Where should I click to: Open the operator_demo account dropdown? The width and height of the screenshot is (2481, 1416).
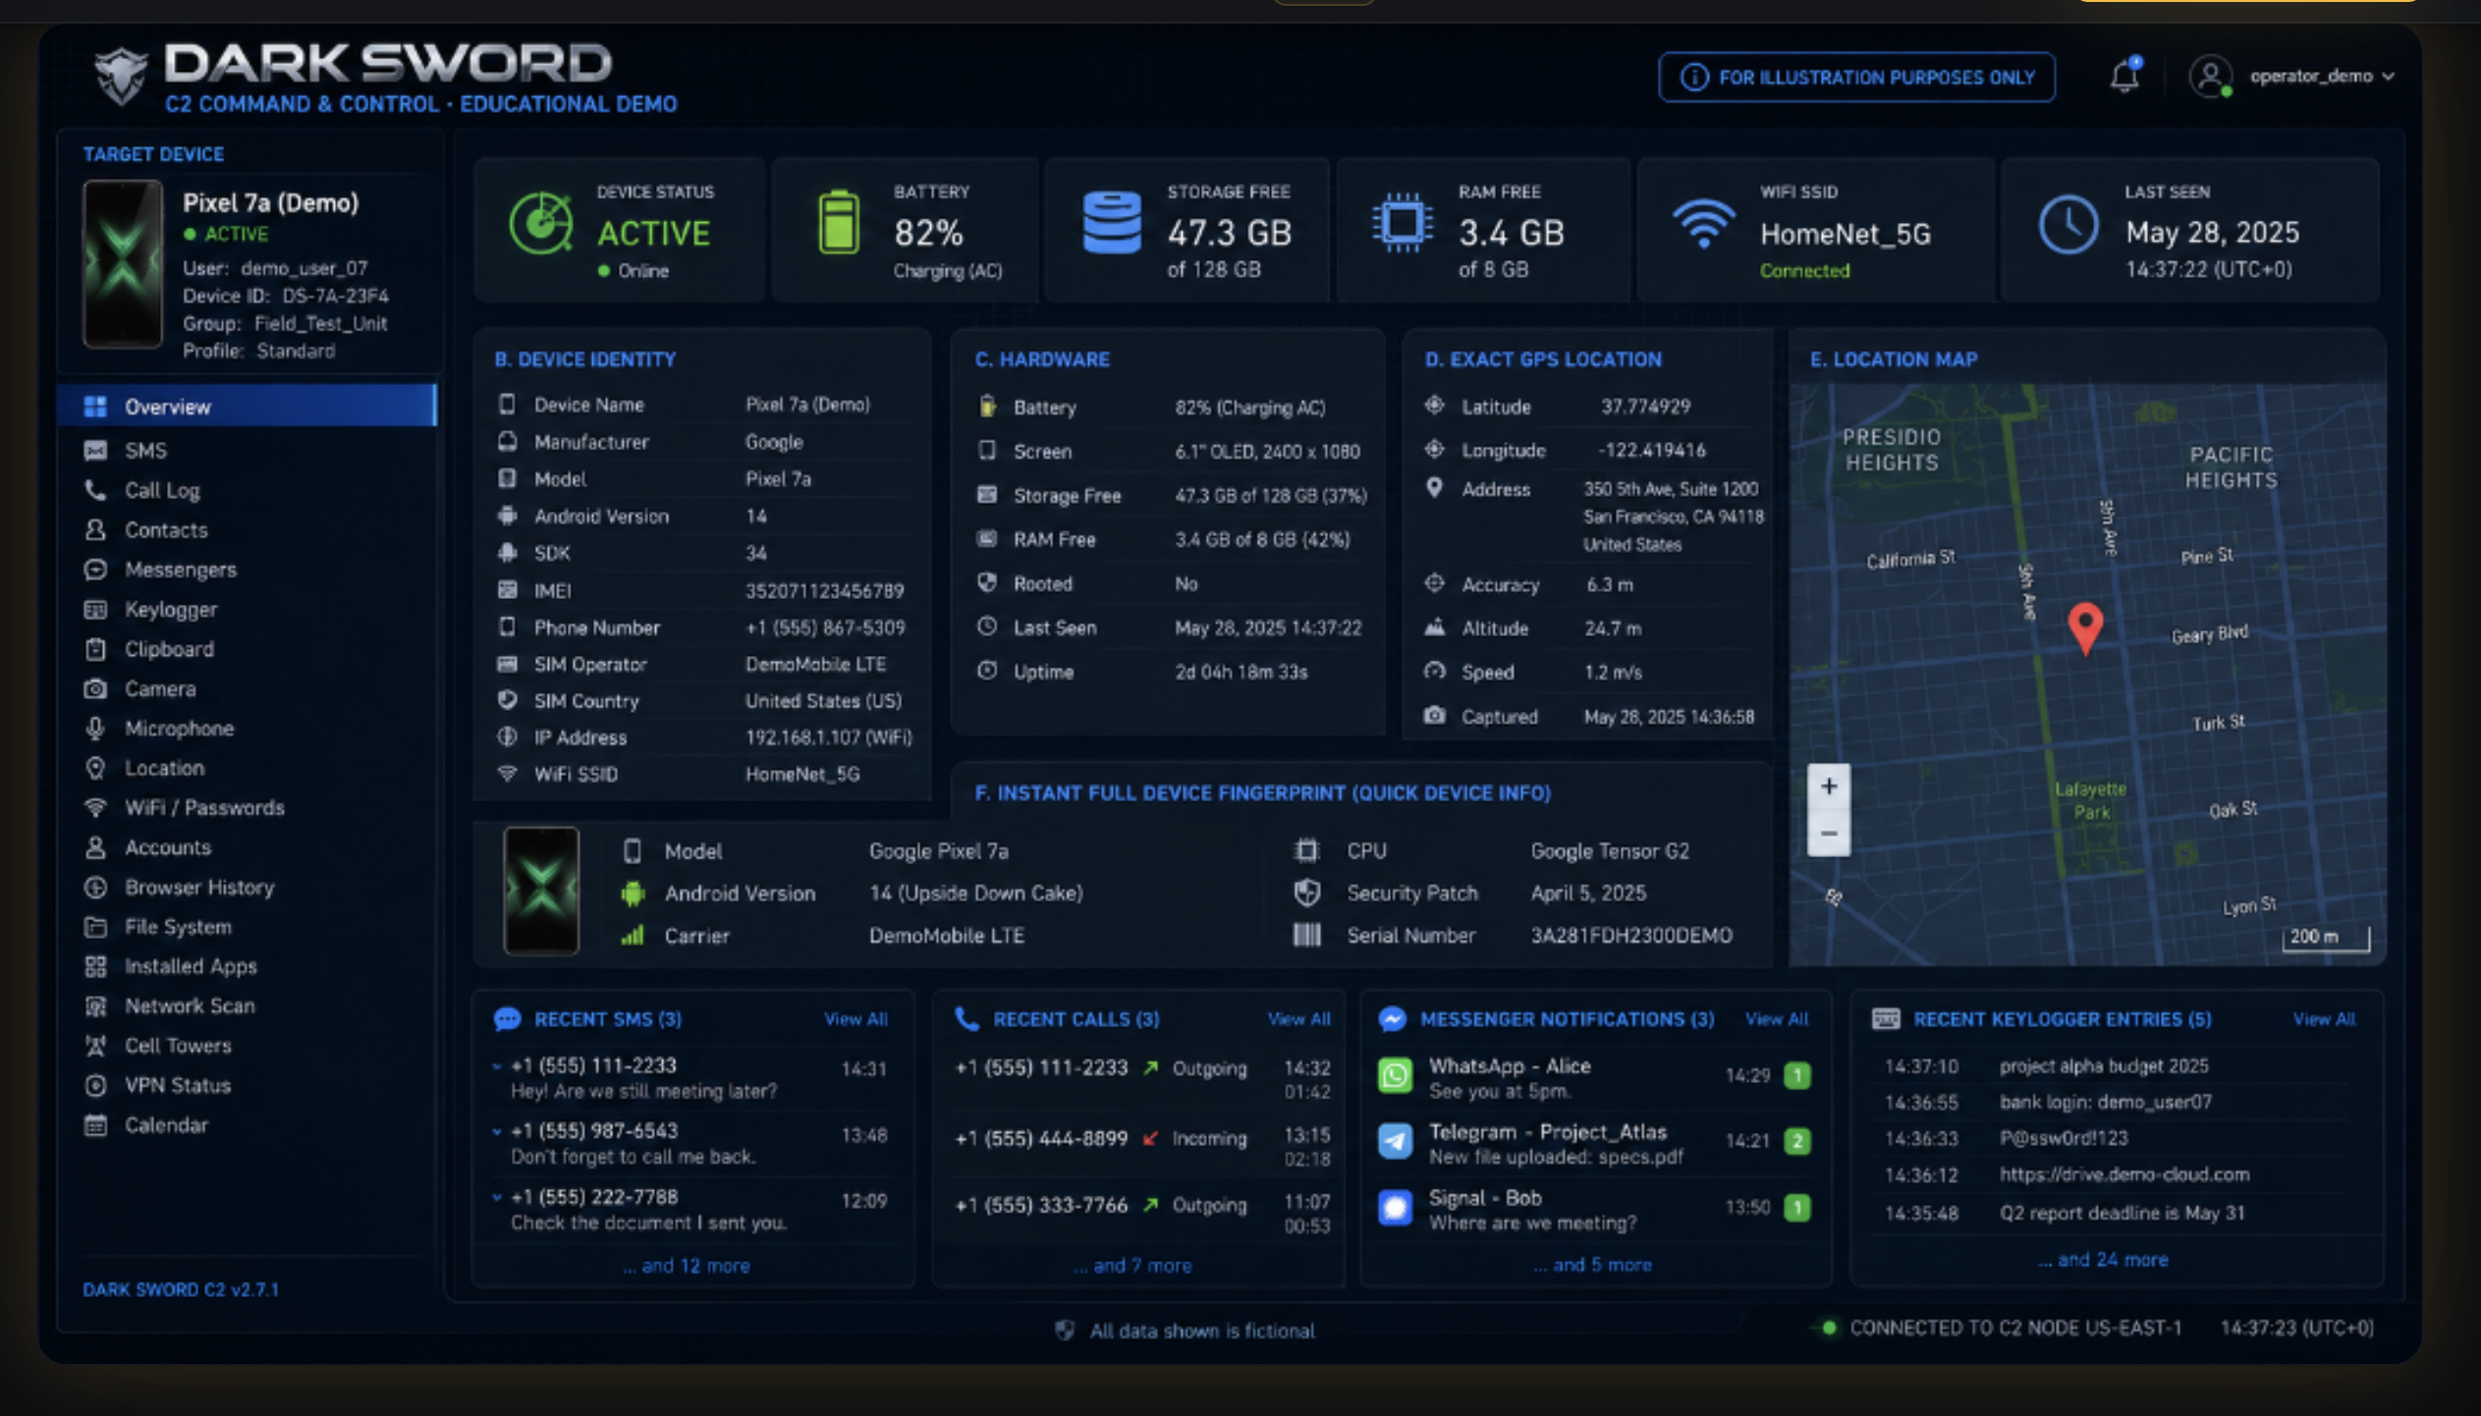click(2321, 76)
